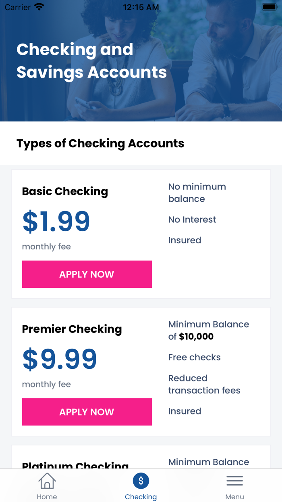Switch to the Home tab
The width and height of the screenshot is (282, 502).
click(47, 486)
